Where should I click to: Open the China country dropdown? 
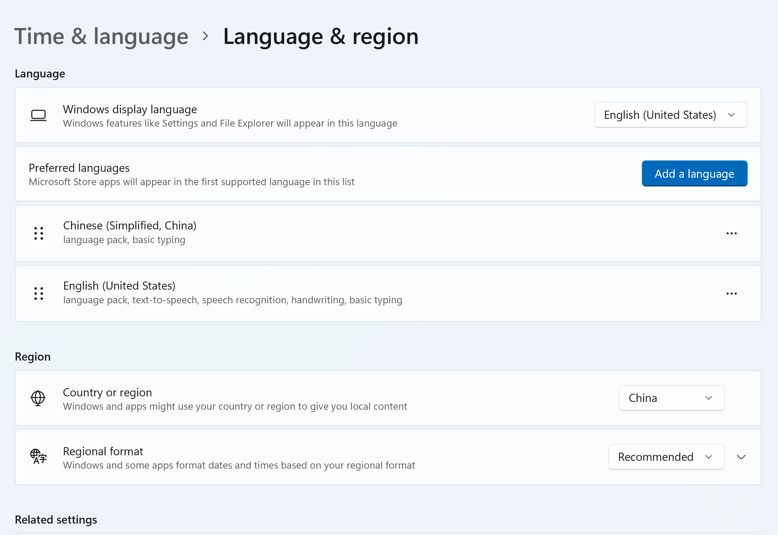[671, 398]
